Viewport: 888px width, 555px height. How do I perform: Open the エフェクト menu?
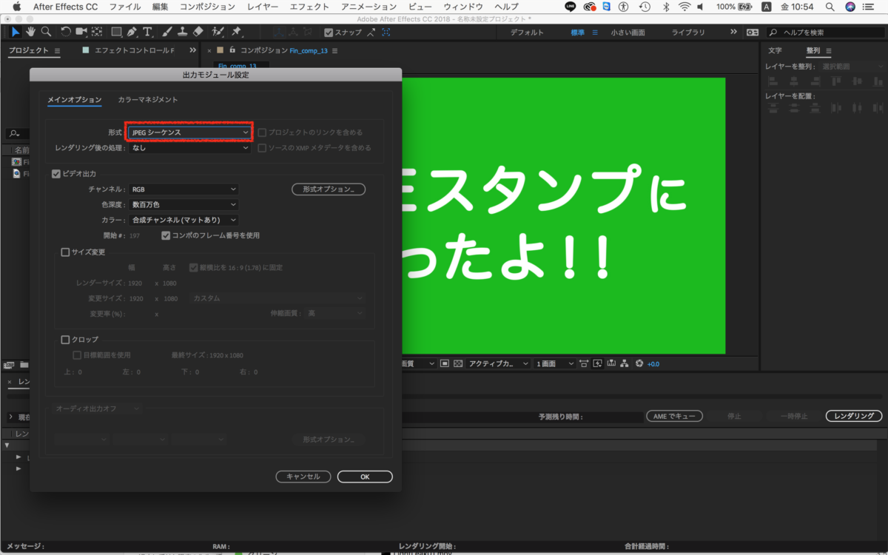pyautogui.click(x=310, y=7)
